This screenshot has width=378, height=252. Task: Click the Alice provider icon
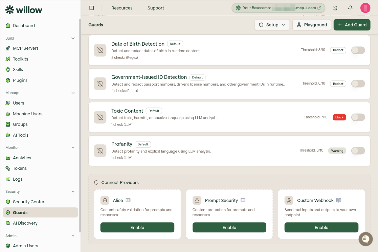pyautogui.click(x=105, y=200)
